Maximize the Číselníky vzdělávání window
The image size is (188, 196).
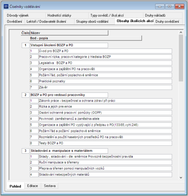[x=169, y=6]
